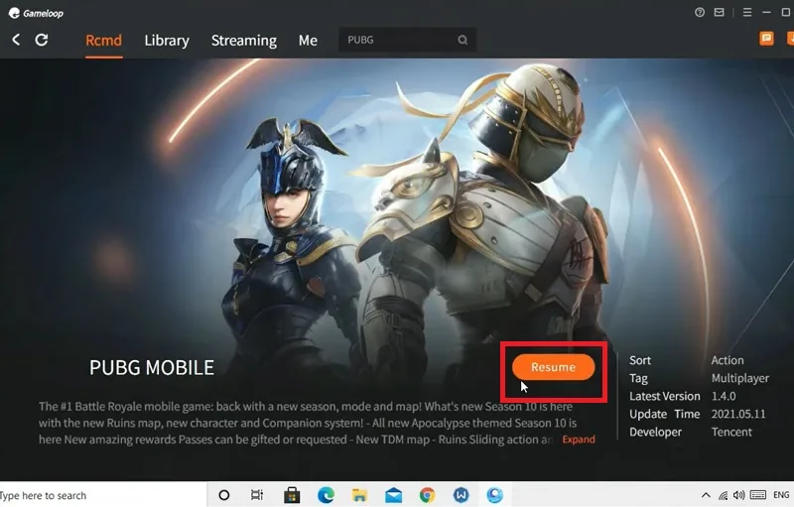
Task: Launch Google Chrome from taskbar
Action: pyautogui.click(x=428, y=495)
